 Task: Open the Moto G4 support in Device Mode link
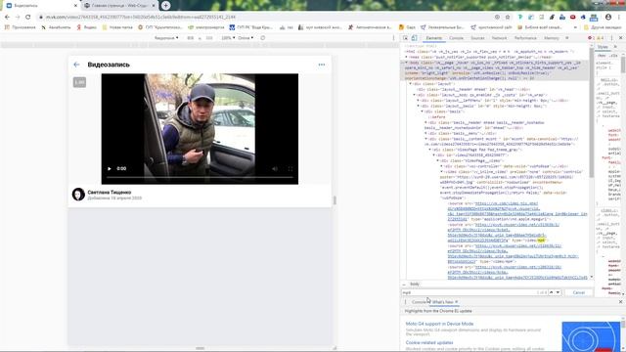[x=439, y=324]
